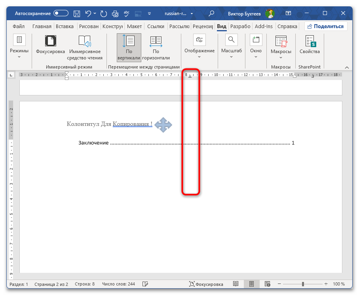Select the tab stop type selector
The height and width of the screenshot is (295, 359).
click(x=11, y=75)
